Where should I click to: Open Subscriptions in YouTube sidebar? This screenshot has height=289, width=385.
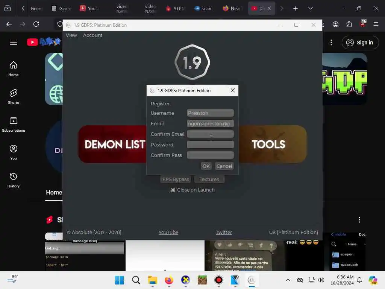14,124
